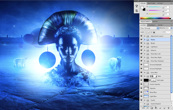Screen dimensions: 173x110
Task: Show the hidden Castle Original group
Action: pyautogui.click(x=141, y=104)
